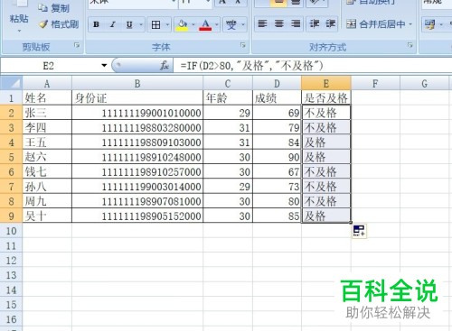Open the 剪贴板 group dialog launcher
This screenshot has width=452, height=331.
click(77, 45)
